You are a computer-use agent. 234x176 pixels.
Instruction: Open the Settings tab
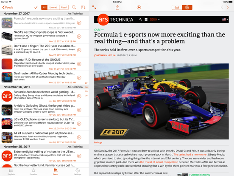click(x=78, y=172)
